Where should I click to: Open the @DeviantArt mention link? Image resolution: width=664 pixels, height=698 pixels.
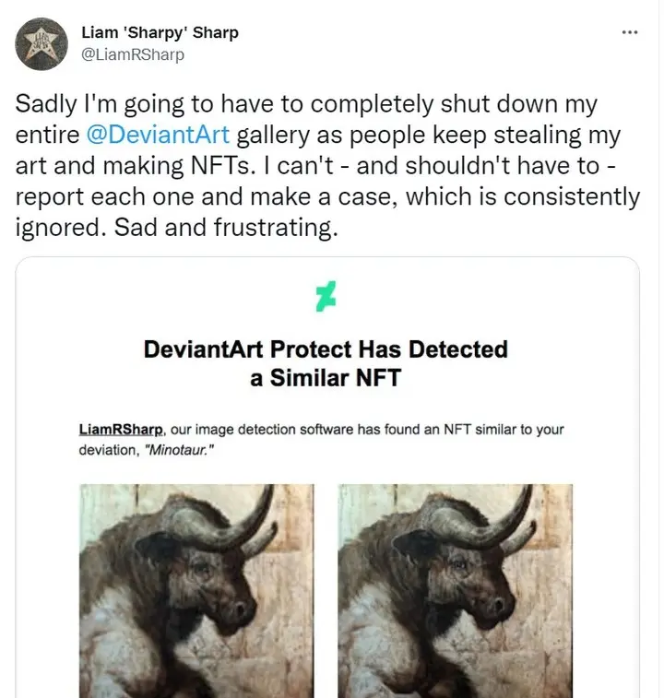click(158, 136)
